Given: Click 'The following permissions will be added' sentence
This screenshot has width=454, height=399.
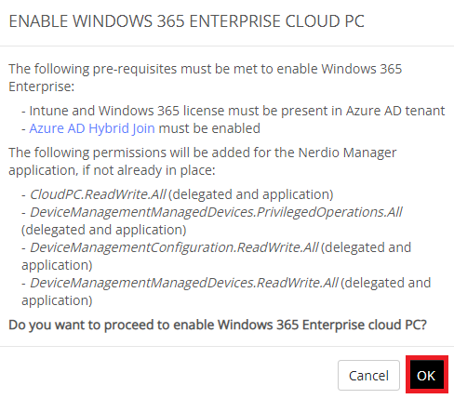Looking at the screenshot, I should click(x=203, y=161).
